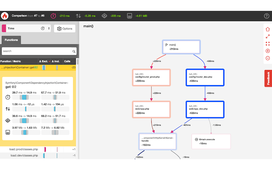Click the search magnifier icon
This screenshot has height=170, width=272.
tap(74, 51)
